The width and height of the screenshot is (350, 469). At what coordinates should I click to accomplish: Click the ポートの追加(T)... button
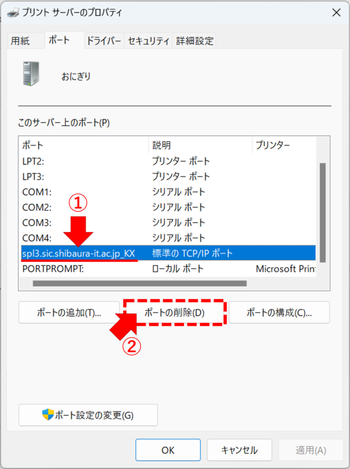point(69,312)
